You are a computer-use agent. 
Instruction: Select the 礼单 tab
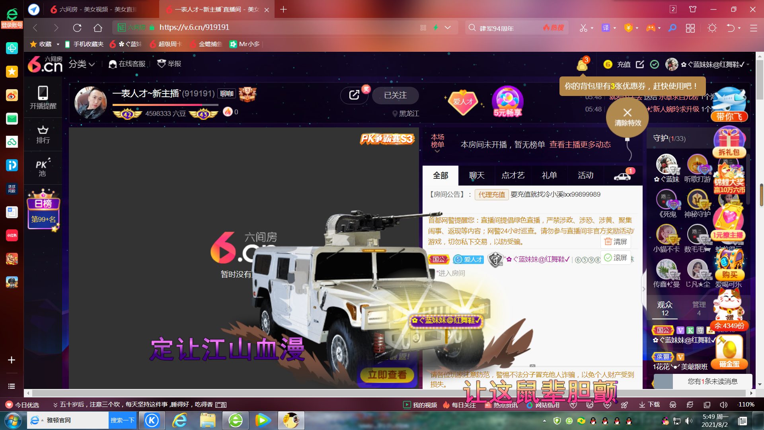(549, 176)
